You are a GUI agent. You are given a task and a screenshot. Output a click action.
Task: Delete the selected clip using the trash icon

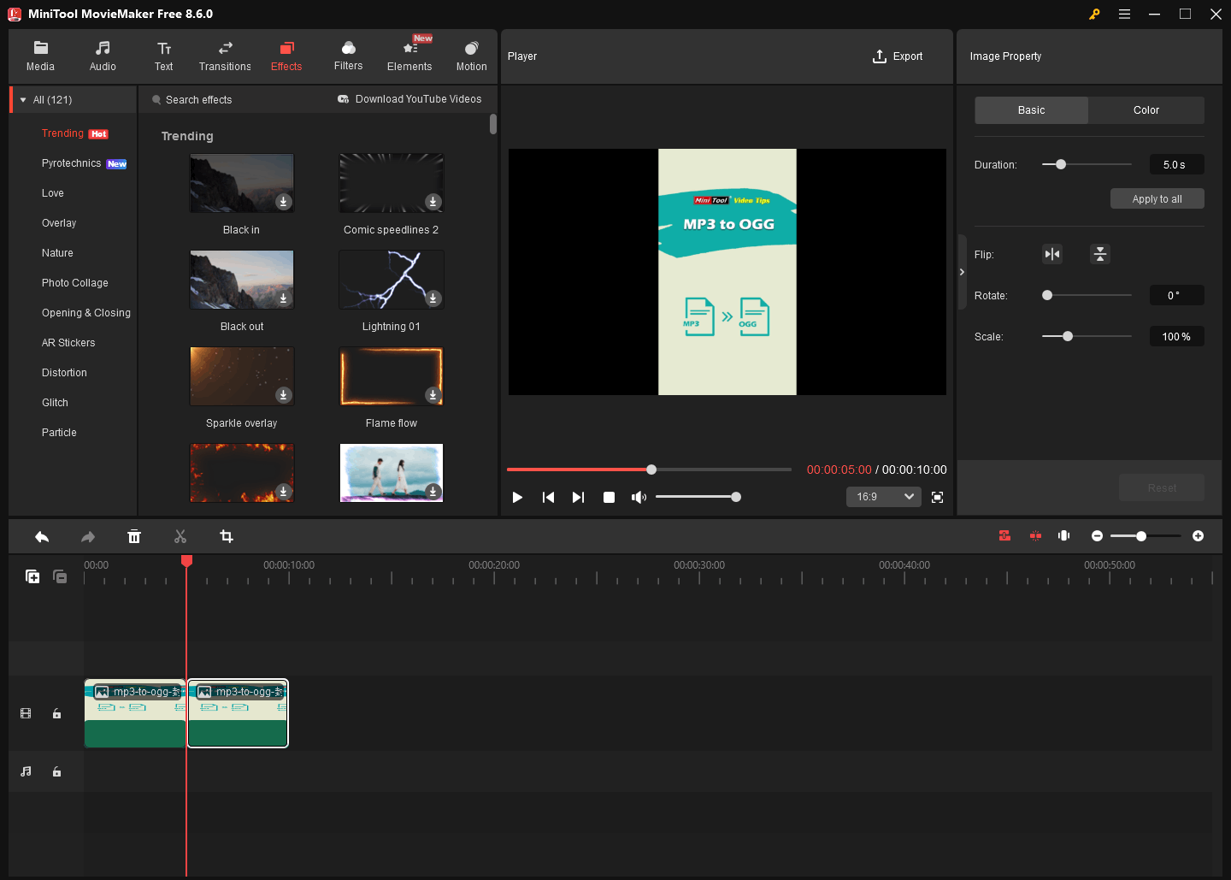coord(134,536)
